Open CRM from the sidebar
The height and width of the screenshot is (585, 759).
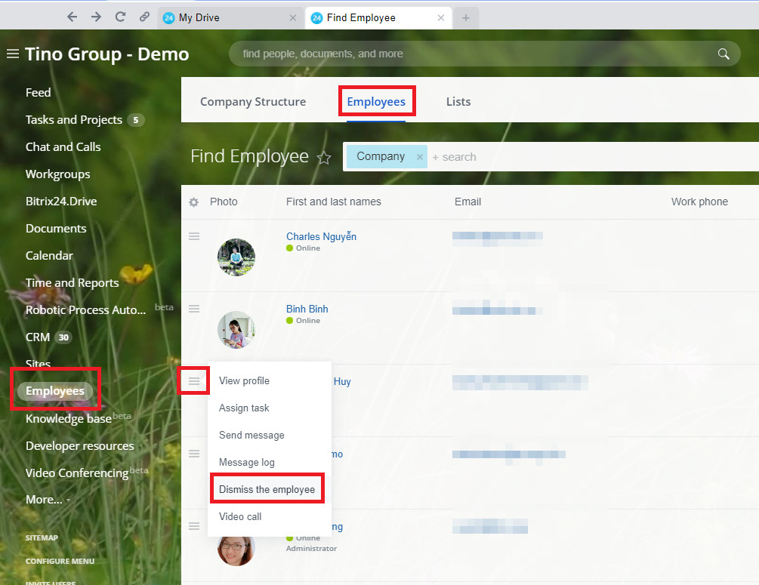click(x=38, y=337)
